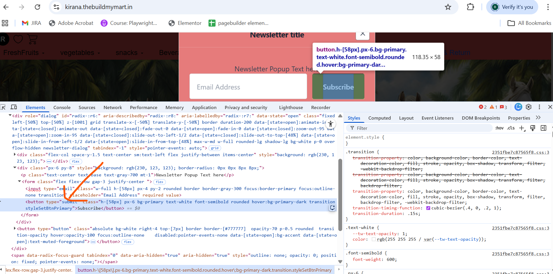Activate the DevTools inspect element picker
The image size is (553, 274).
(x=3, y=107)
